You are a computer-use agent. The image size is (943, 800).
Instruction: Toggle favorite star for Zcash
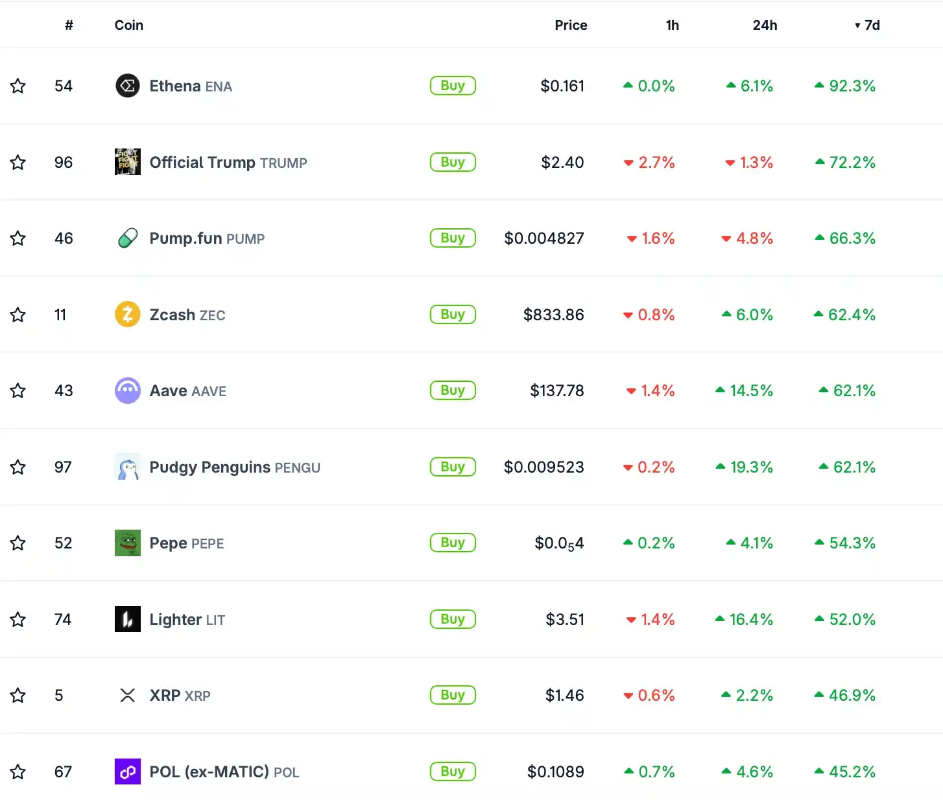[x=18, y=314]
